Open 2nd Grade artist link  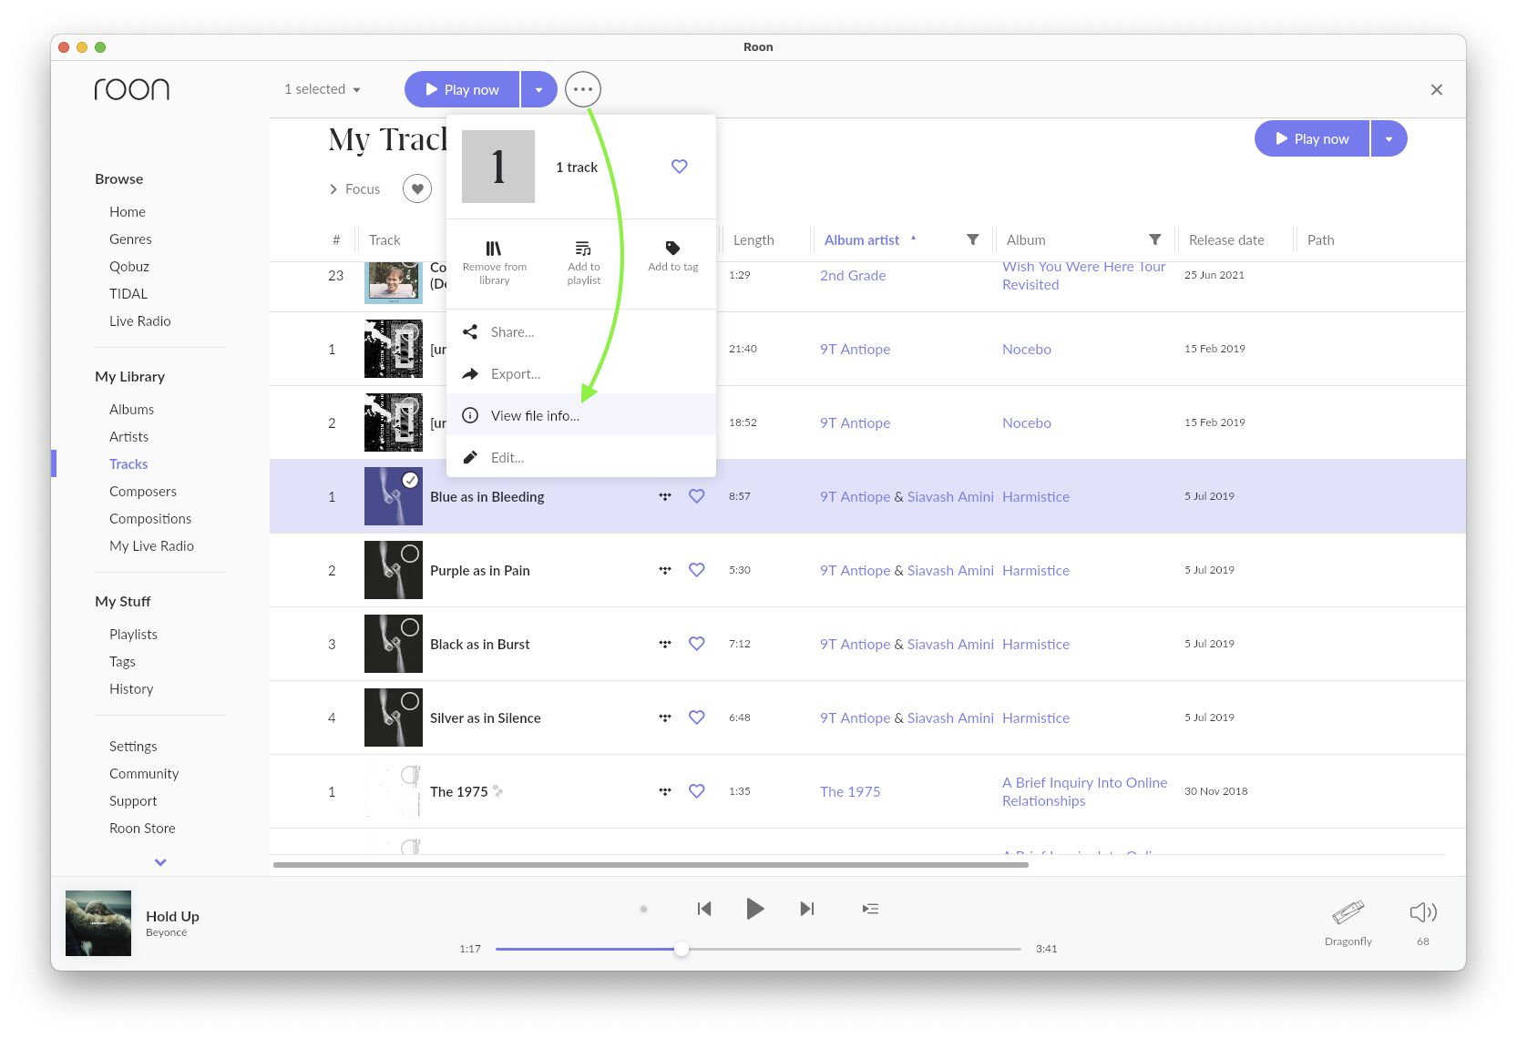853,276
